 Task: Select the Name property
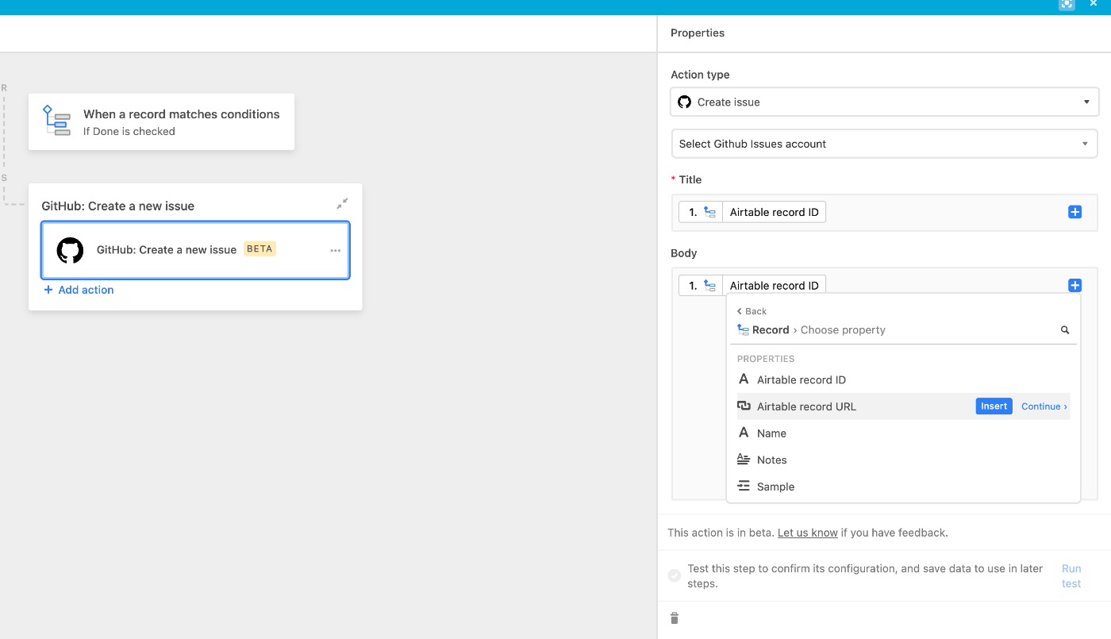click(903, 433)
